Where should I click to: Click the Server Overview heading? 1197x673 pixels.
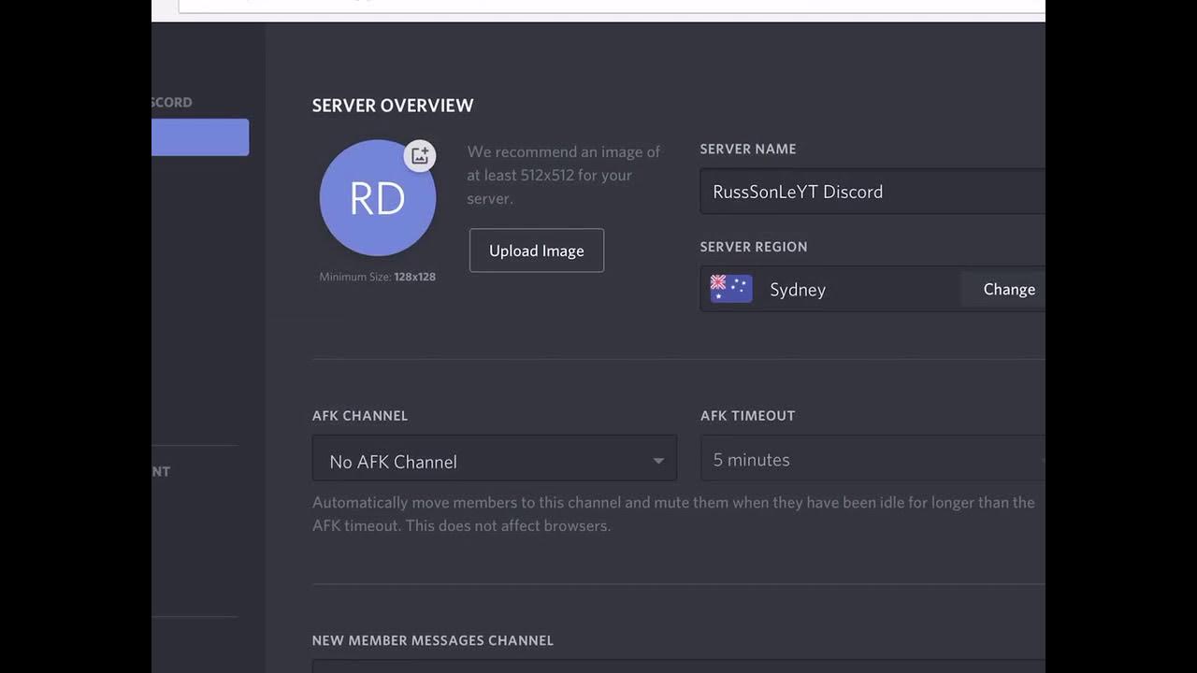click(393, 106)
